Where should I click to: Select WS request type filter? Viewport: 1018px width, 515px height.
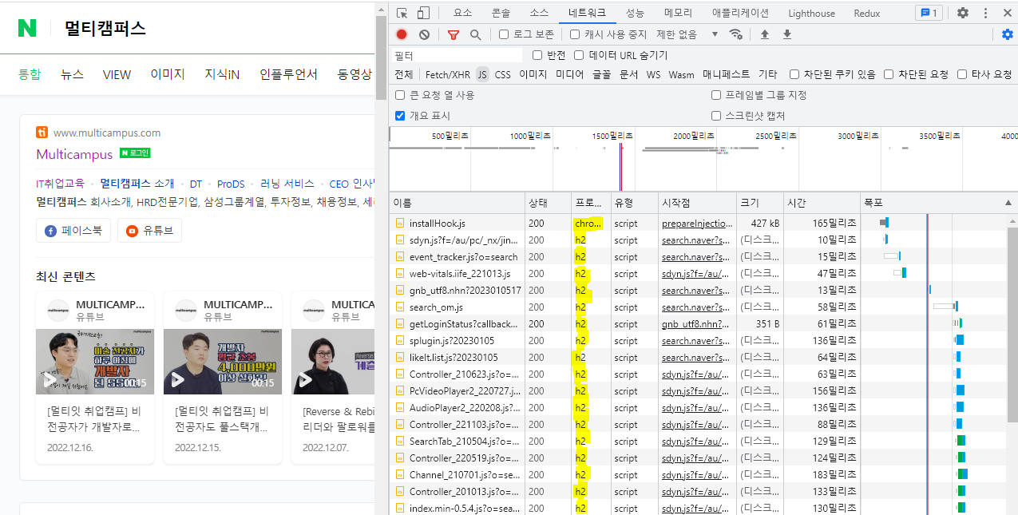(x=653, y=74)
